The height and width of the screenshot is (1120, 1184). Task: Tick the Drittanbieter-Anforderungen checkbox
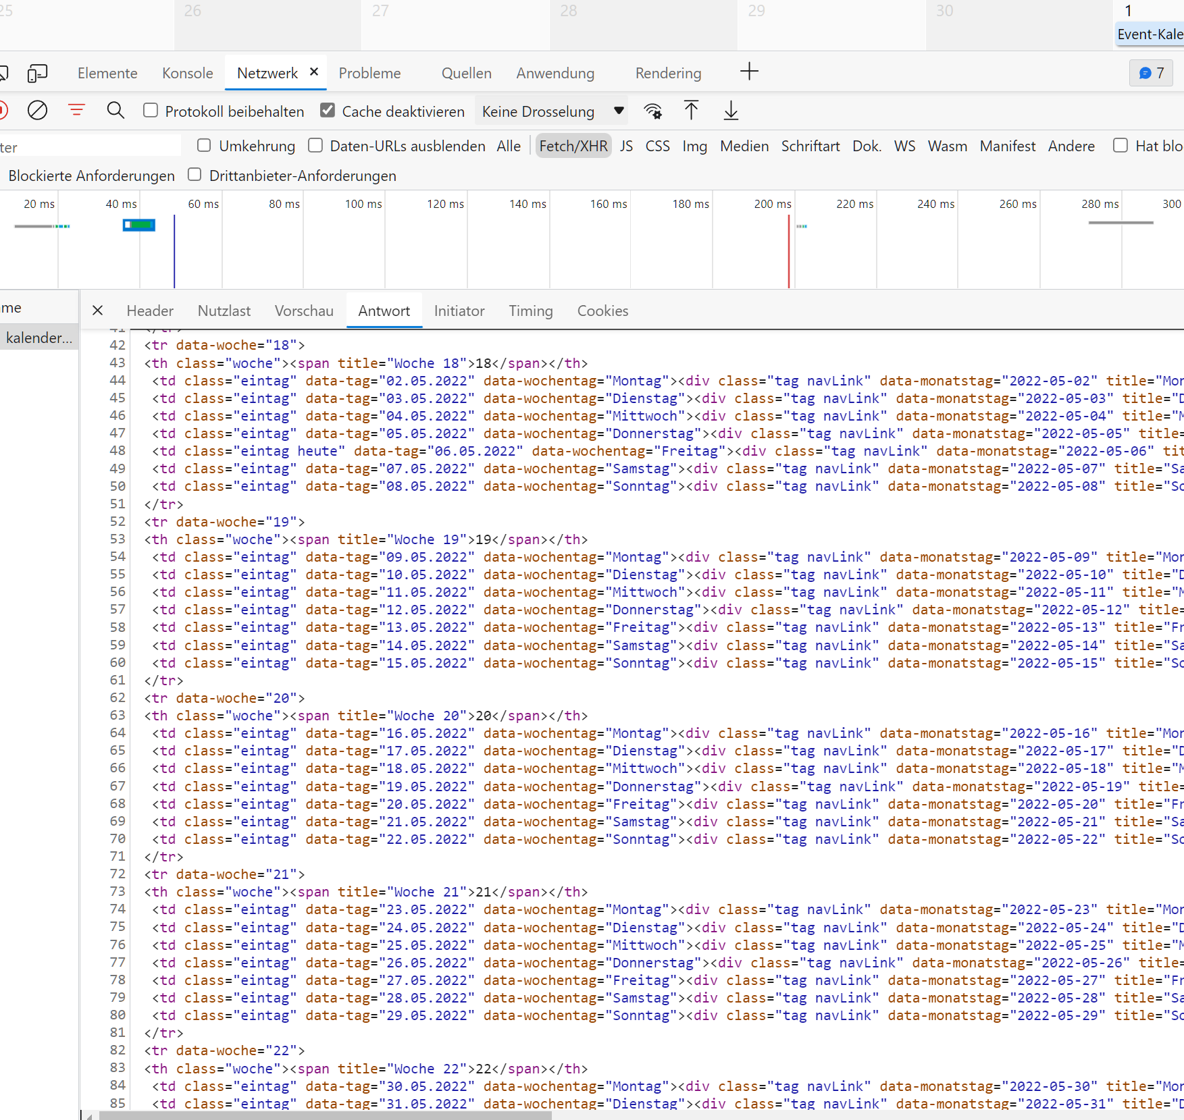(195, 175)
